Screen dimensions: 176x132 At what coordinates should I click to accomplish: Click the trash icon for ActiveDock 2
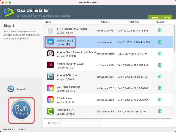click(160, 42)
